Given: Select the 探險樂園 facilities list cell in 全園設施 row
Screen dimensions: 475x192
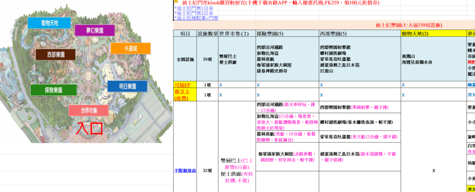Looking at the screenshot, I should [288, 59].
